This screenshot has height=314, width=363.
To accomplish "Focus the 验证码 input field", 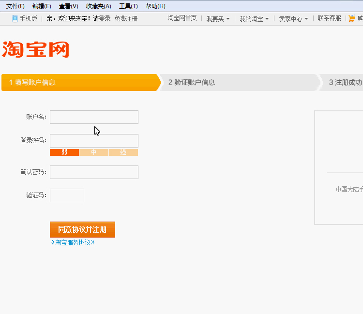I will 67,195.
